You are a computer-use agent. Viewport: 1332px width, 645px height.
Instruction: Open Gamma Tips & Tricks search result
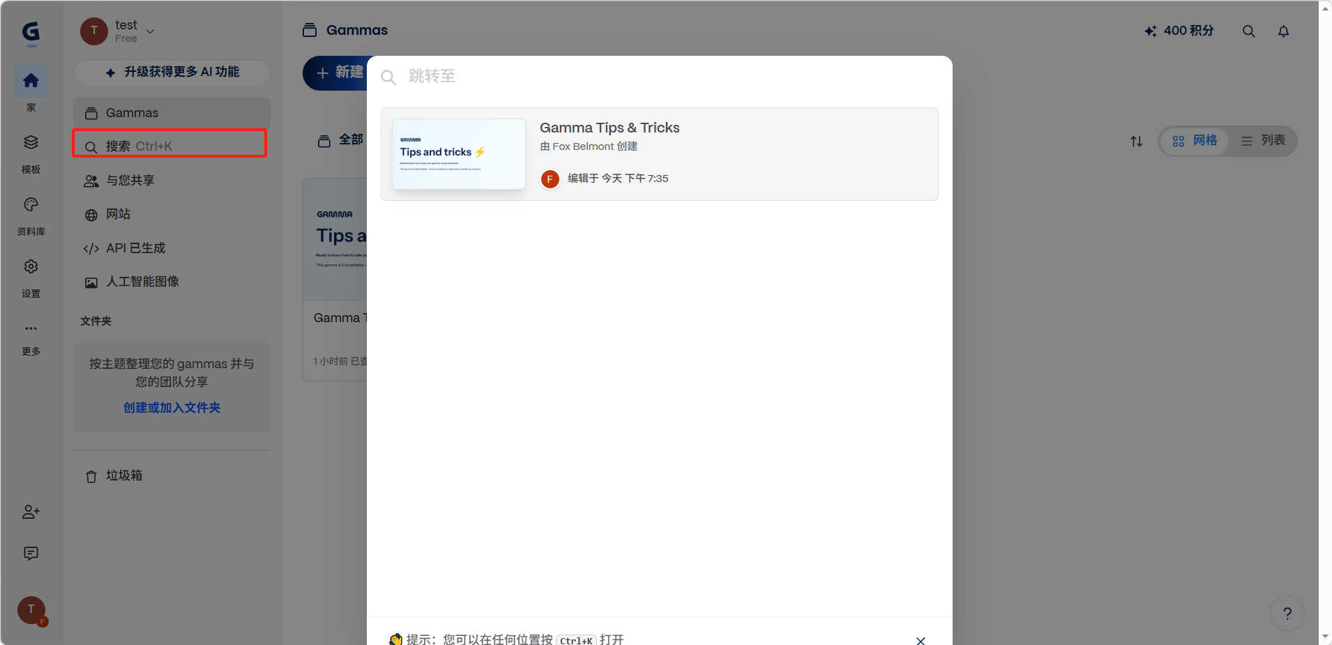[x=659, y=154]
